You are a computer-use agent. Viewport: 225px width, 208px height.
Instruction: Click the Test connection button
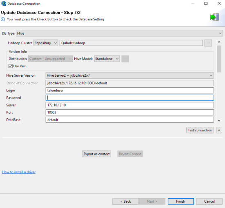200,130
